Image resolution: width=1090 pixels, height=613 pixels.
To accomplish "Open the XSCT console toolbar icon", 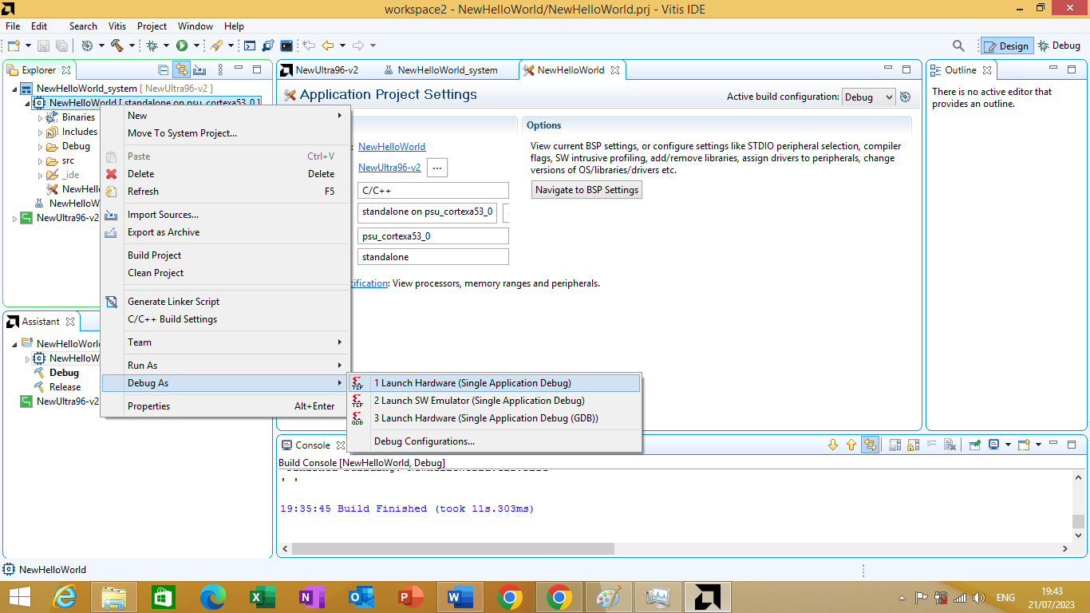I will [250, 45].
